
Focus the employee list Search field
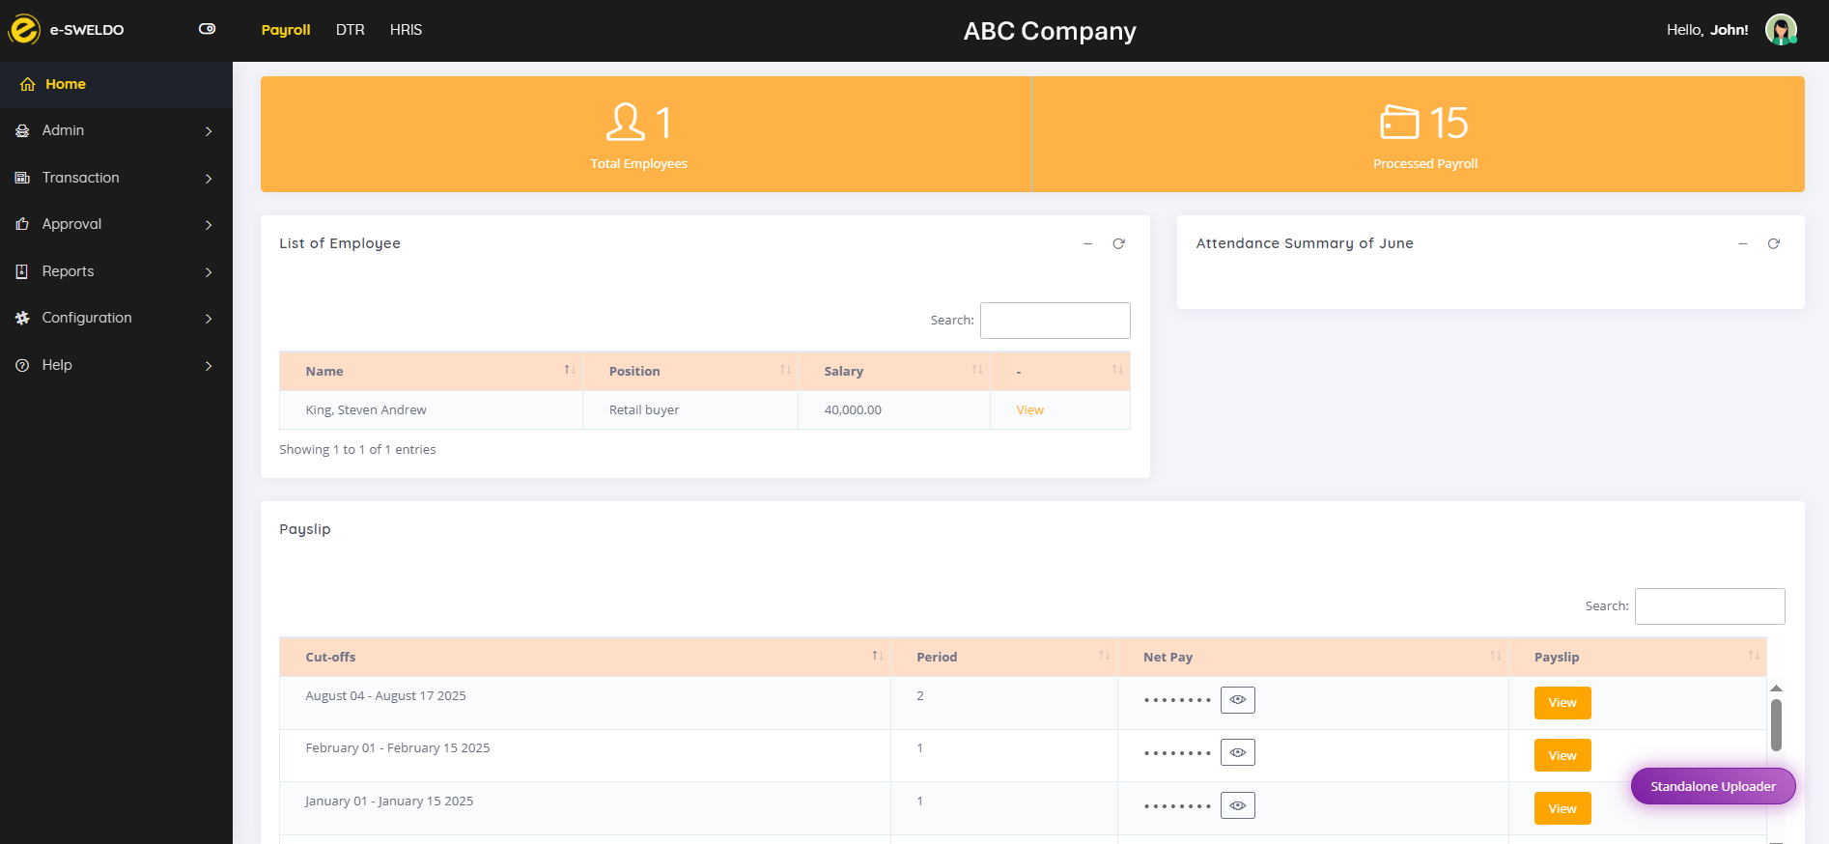tap(1055, 321)
